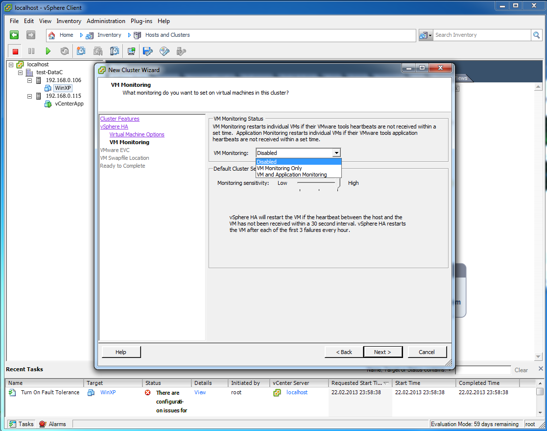547x431 pixels.
Task: Select the vCenterApp VM icon in tree
Action: click(x=48, y=104)
